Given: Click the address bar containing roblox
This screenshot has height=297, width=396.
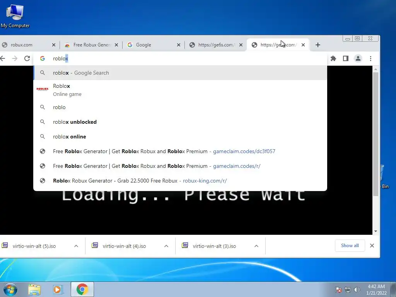Looking at the screenshot, I should 180,58.
